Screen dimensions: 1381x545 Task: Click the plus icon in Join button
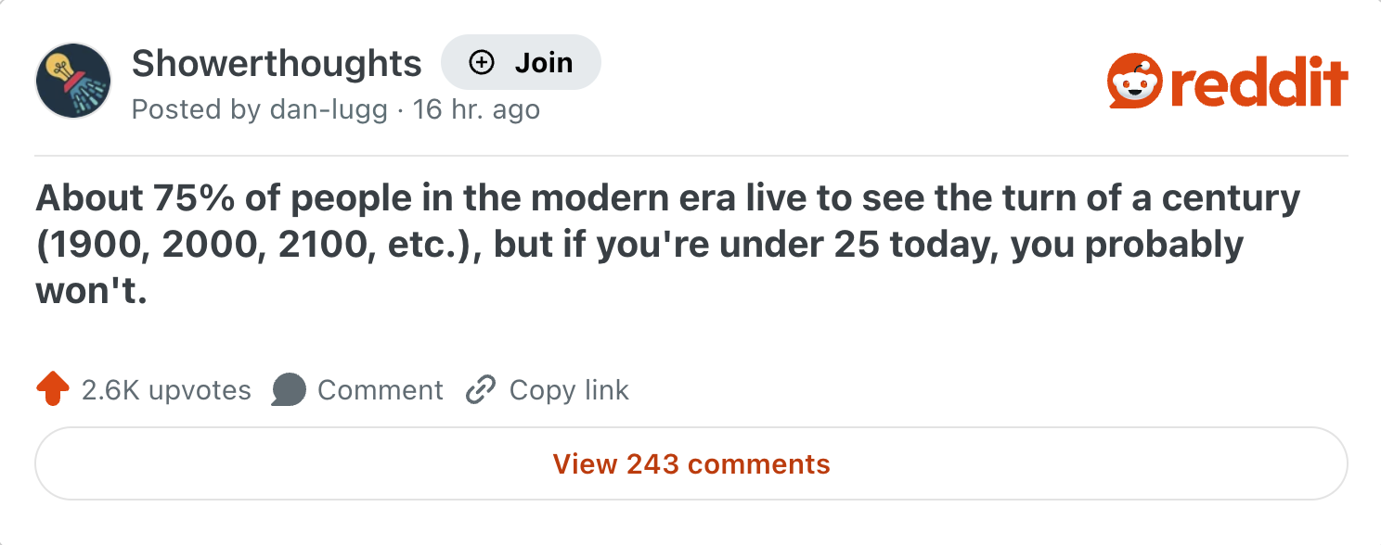click(x=481, y=62)
